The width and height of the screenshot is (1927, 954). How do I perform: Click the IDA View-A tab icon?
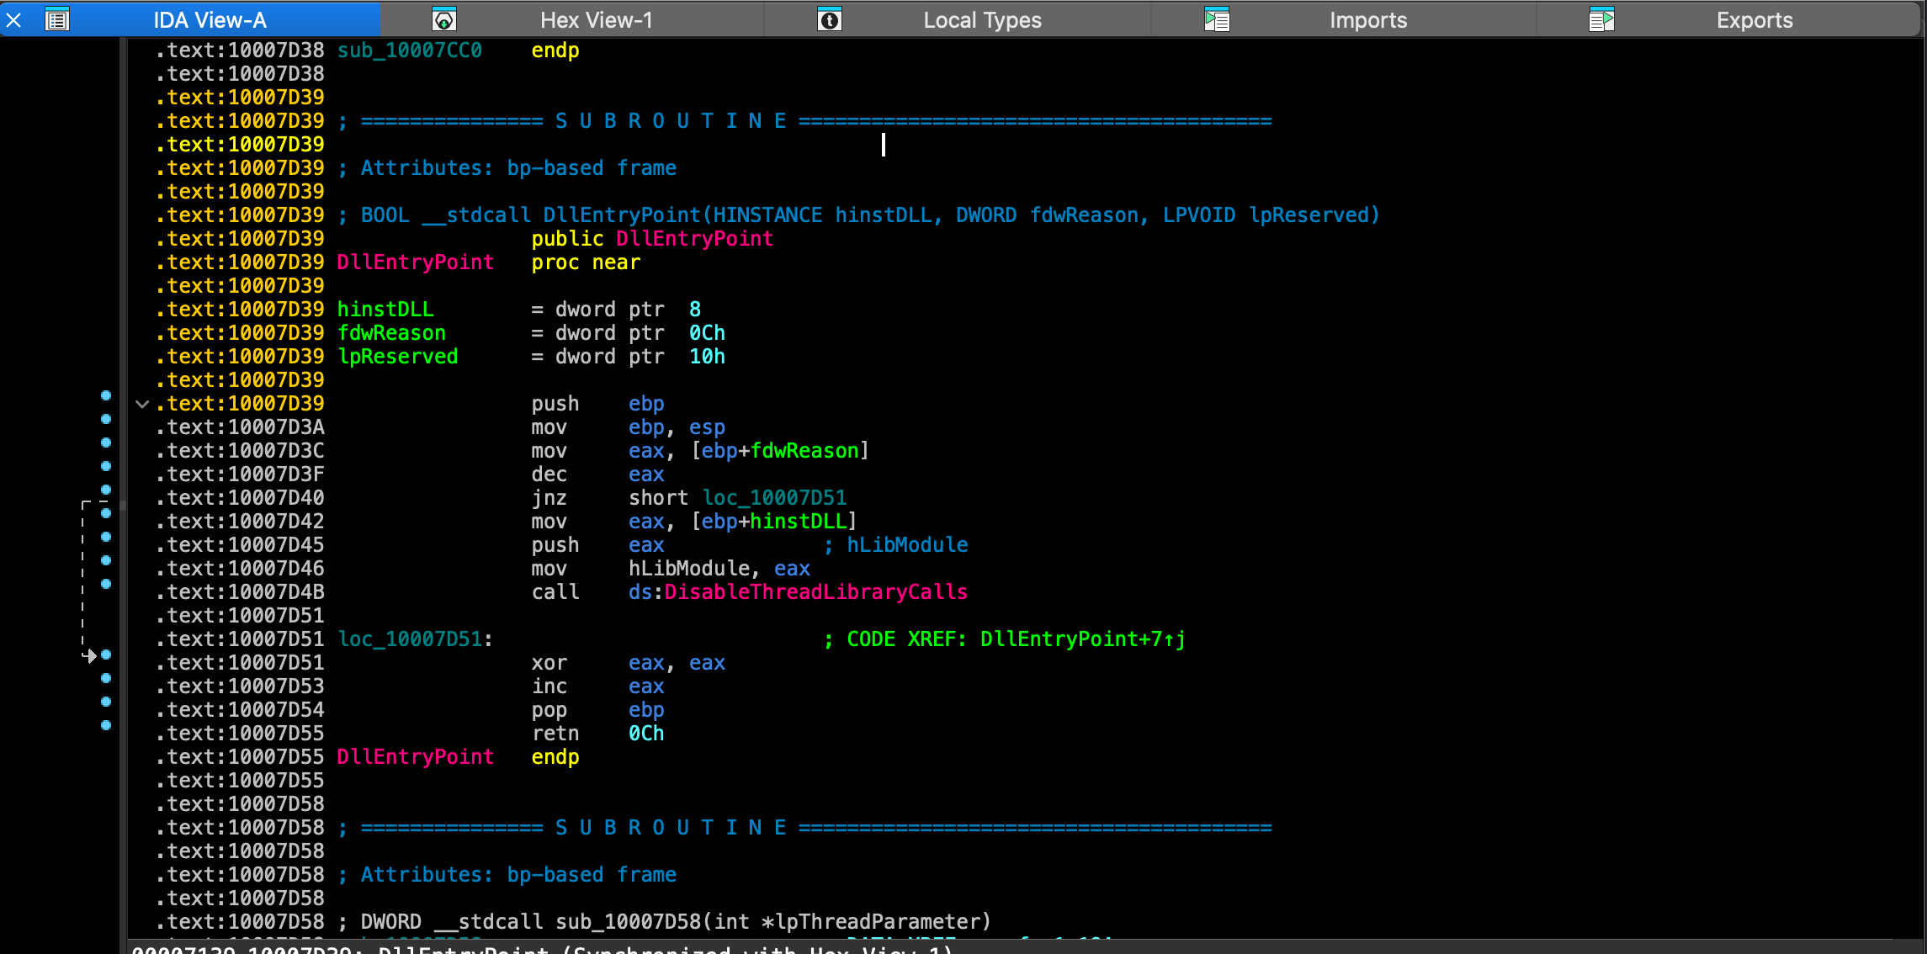pyautogui.click(x=57, y=19)
